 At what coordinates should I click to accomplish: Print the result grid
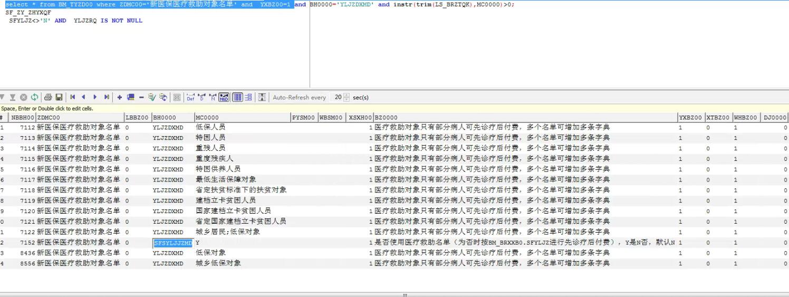coord(48,98)
